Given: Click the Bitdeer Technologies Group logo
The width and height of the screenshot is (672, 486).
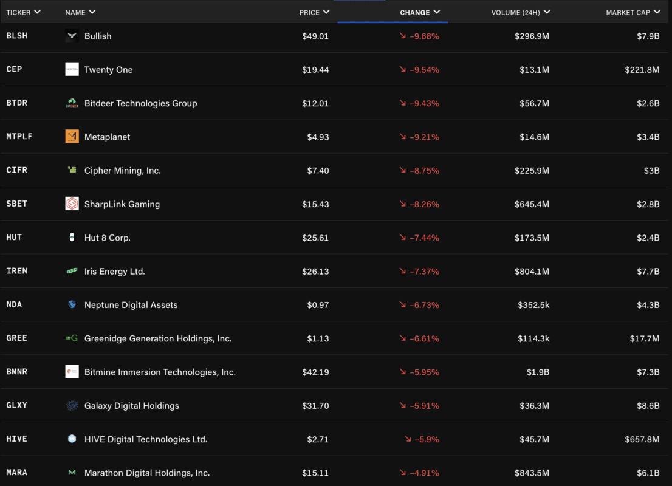Looking at the screenshot, I should click(72, 103).
